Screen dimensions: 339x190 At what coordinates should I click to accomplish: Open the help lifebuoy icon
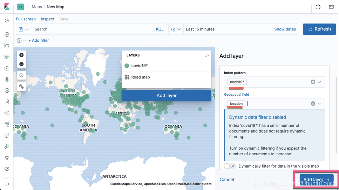pos(318,7)
